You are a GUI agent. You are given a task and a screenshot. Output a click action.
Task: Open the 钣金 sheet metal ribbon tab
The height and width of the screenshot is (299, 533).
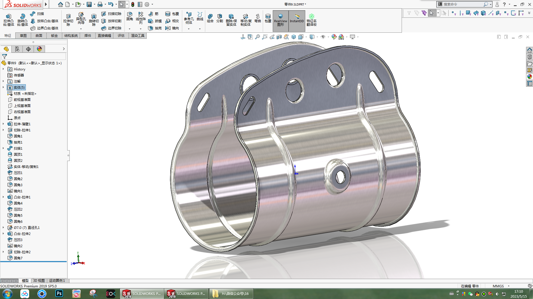point(54,35)
